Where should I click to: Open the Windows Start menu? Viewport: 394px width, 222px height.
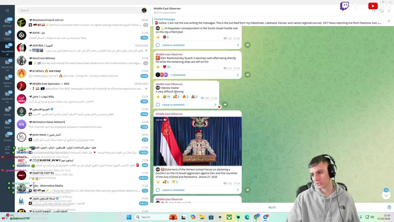[129, 217]
